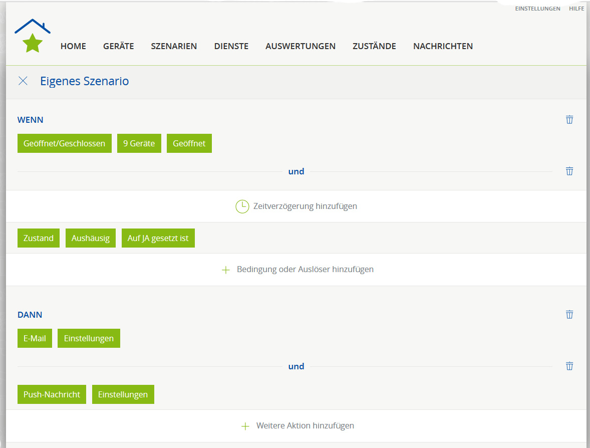The image size is (590, 448).
Task: Open the Geräte menu
Action: click(118, 46)
